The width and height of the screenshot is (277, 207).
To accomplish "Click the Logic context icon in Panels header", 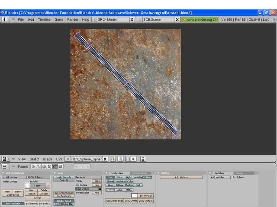I will [33, 166].
